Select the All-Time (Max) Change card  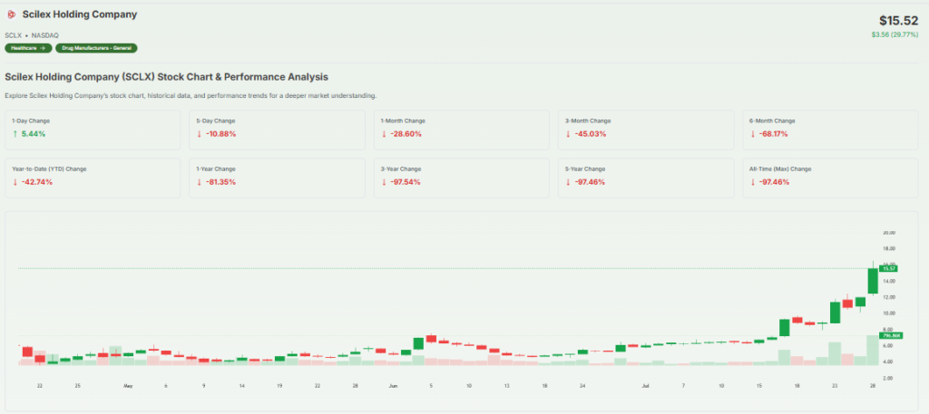(x=831, y=178)
